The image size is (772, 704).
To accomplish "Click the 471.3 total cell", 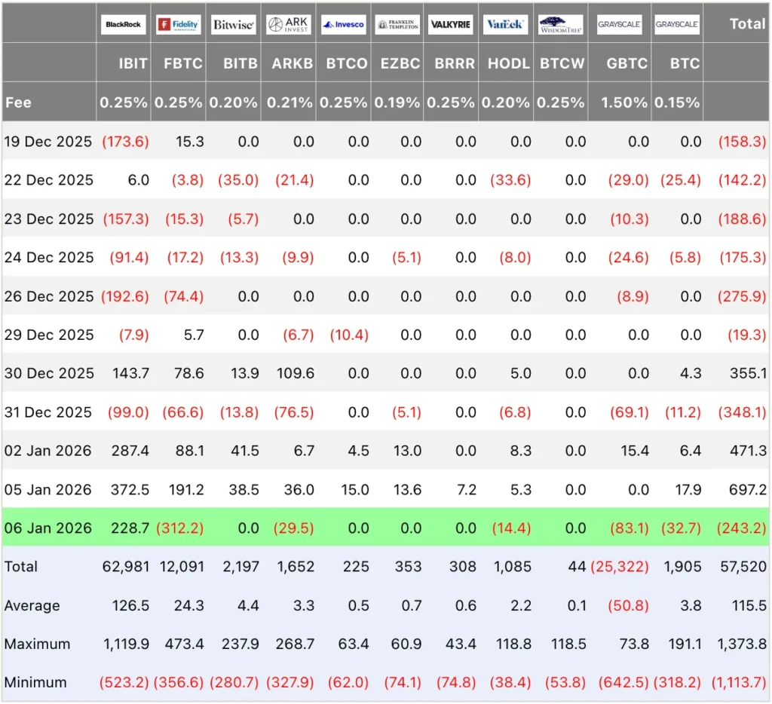I will pyautogui.click(x=749, y=451).
